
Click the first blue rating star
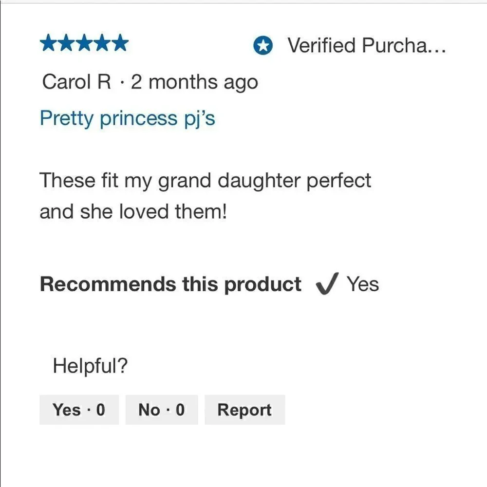49,43
